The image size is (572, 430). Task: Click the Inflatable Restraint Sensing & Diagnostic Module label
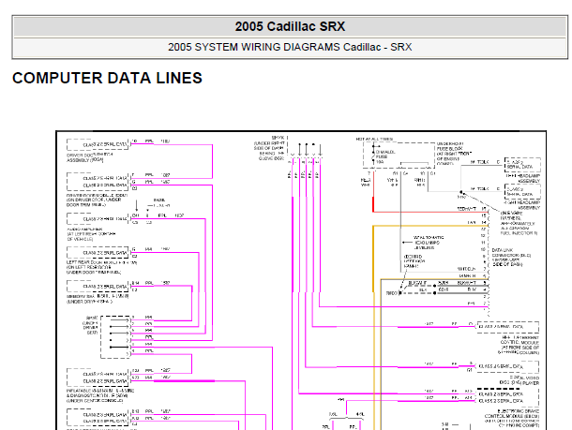click(100, 395)
